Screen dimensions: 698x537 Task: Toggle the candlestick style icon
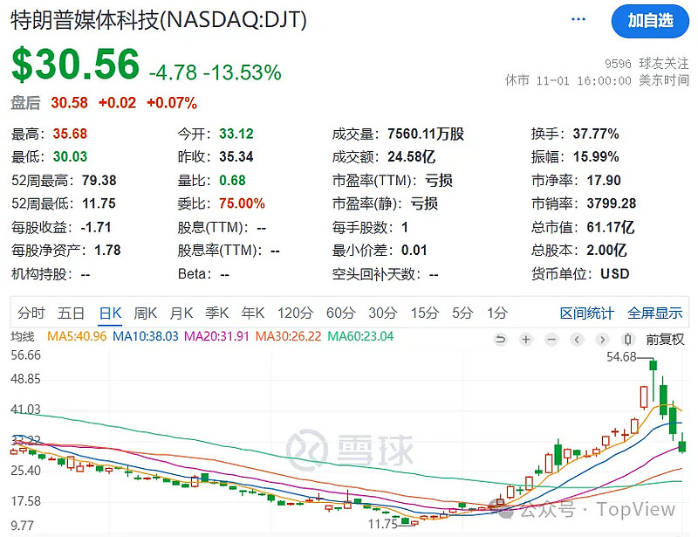627,340
